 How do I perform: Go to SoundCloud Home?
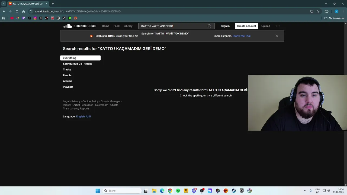point(105,26)
